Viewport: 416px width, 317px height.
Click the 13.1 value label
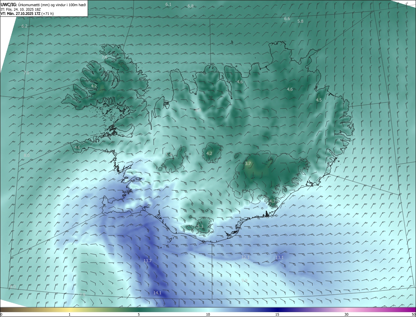(279, 258)
